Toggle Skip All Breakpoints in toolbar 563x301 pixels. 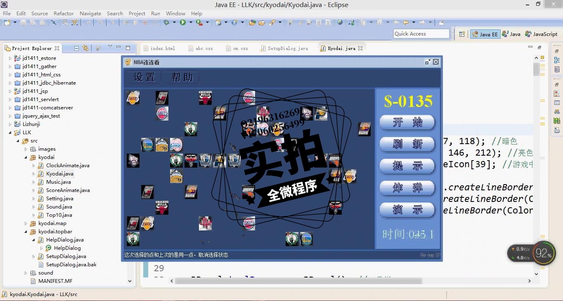pos(54,23)
